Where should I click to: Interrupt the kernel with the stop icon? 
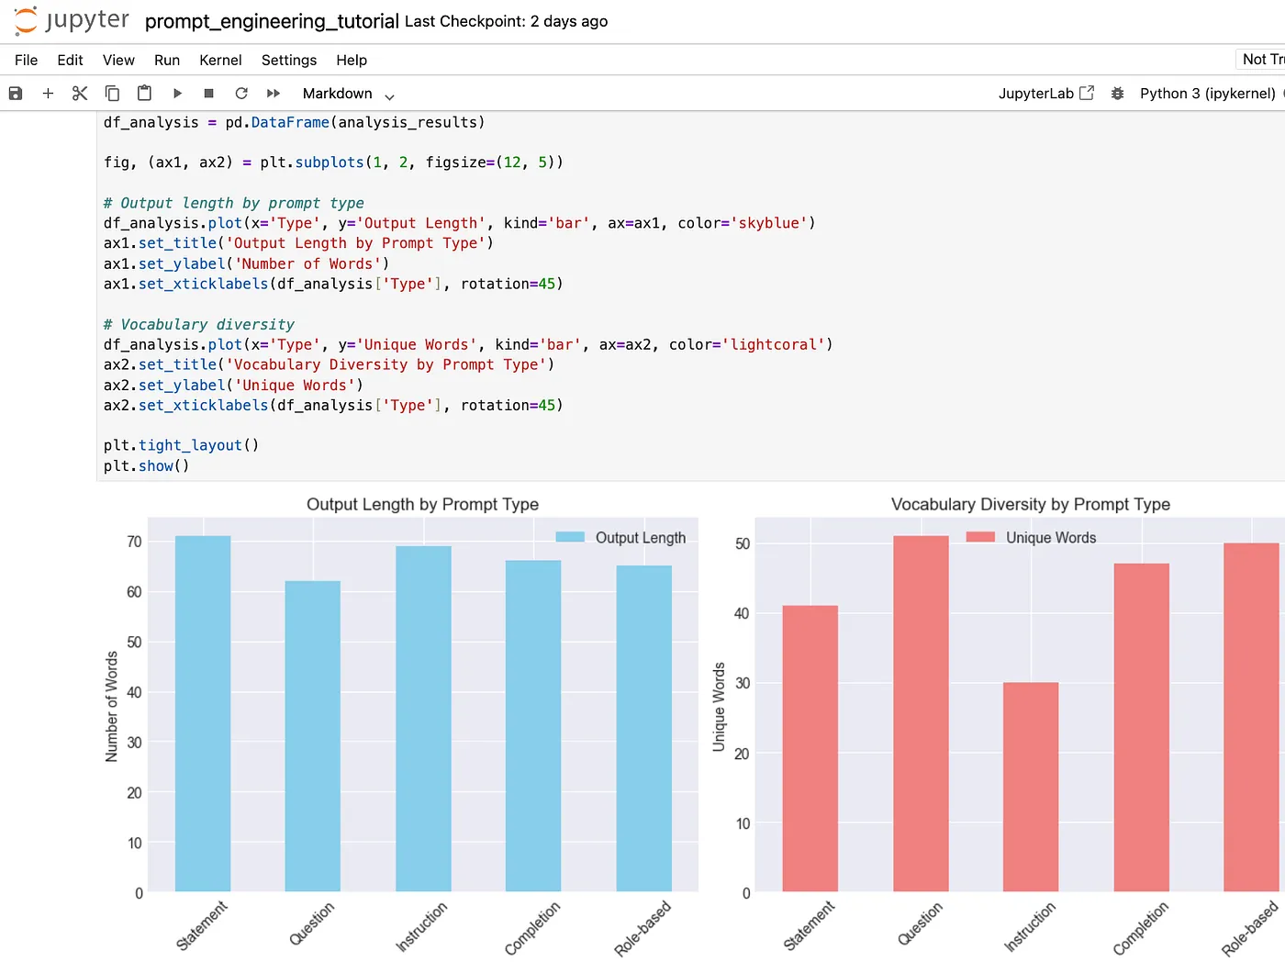pos(209,94)
